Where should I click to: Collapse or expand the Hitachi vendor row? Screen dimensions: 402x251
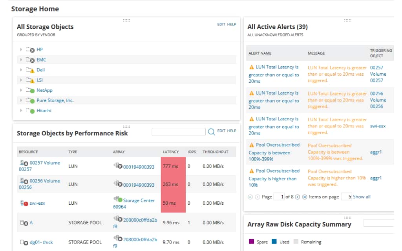[21, 111]
